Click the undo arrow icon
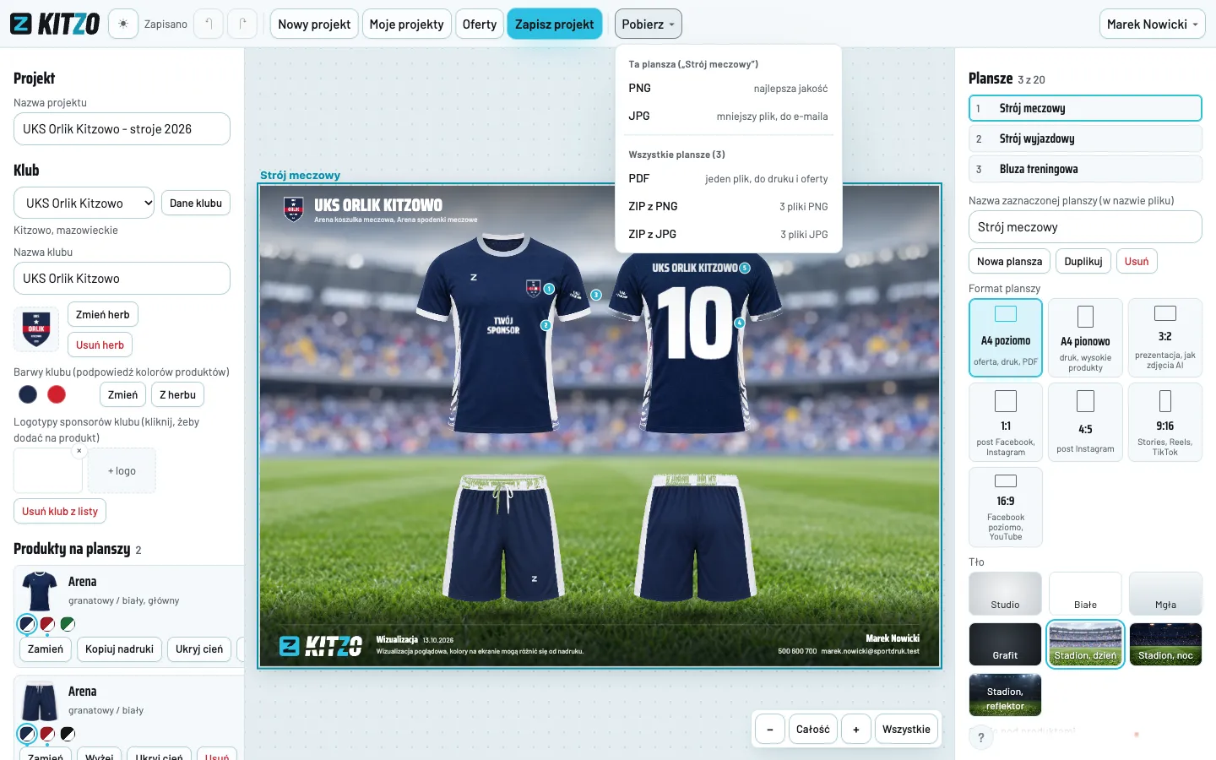The height and width of the screenshot is (760, 1216). tap(209, 24)
